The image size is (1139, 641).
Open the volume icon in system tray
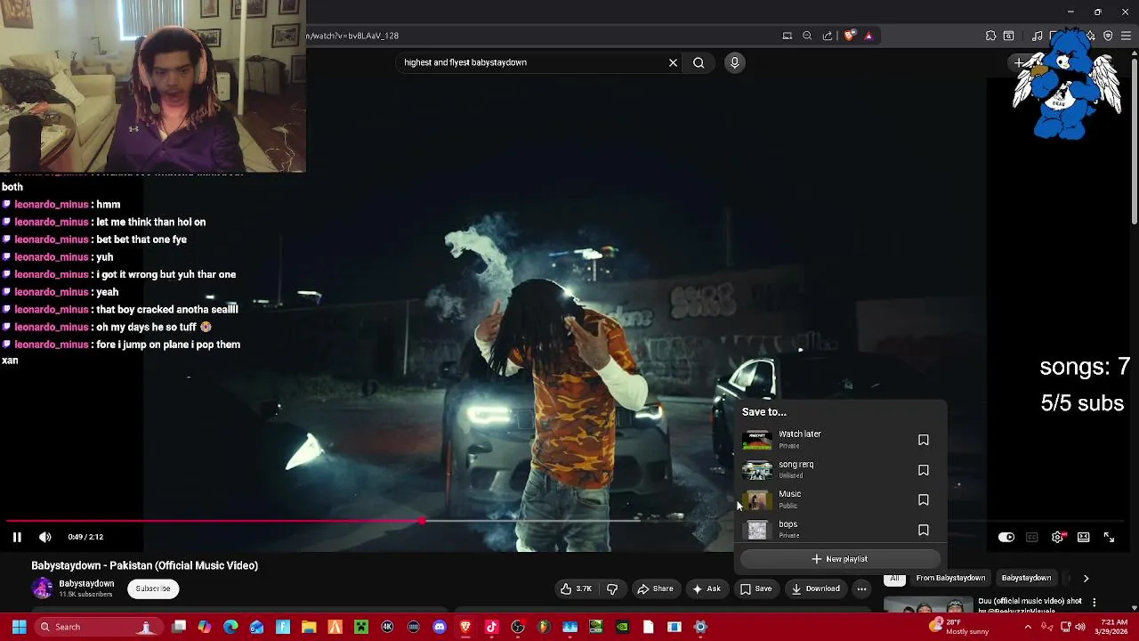click(1080, 627)
